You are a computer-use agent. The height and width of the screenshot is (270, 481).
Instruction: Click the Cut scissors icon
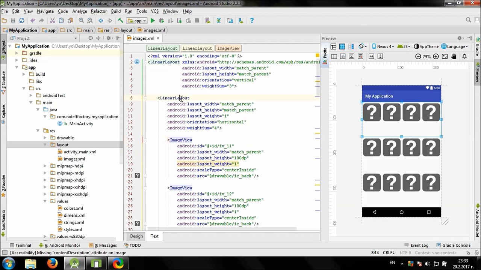(53, 21)
